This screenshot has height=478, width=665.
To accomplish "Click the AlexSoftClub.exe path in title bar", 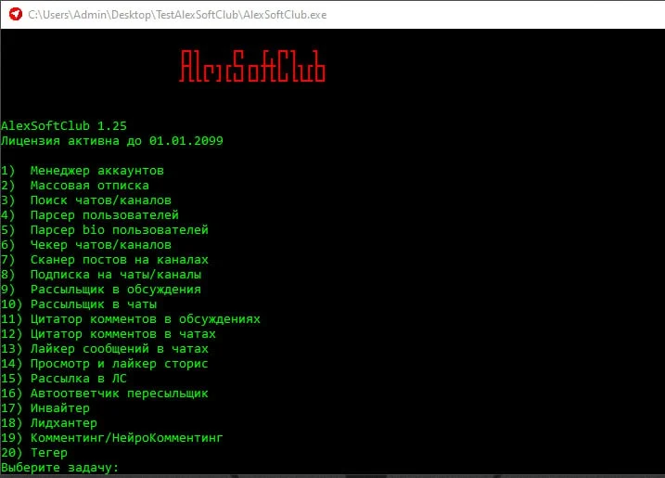I will click(x=177, y=15).
